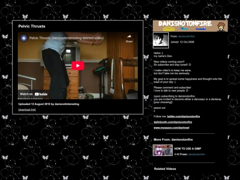The image size is (240, 180).
Task: Click the Watch on YouTube logo
Action: [x=41, y=94]
